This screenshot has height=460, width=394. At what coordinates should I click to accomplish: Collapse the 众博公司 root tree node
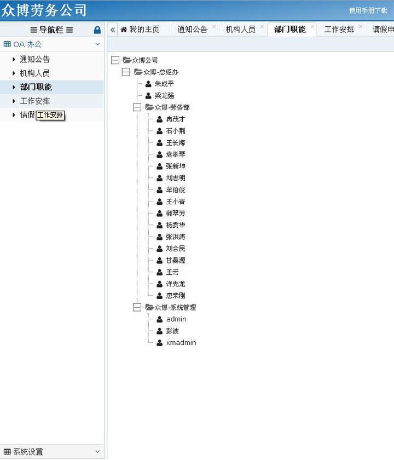[115, 60]
